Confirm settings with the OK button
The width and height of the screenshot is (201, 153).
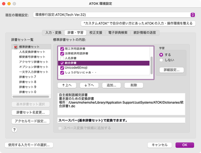185,145
